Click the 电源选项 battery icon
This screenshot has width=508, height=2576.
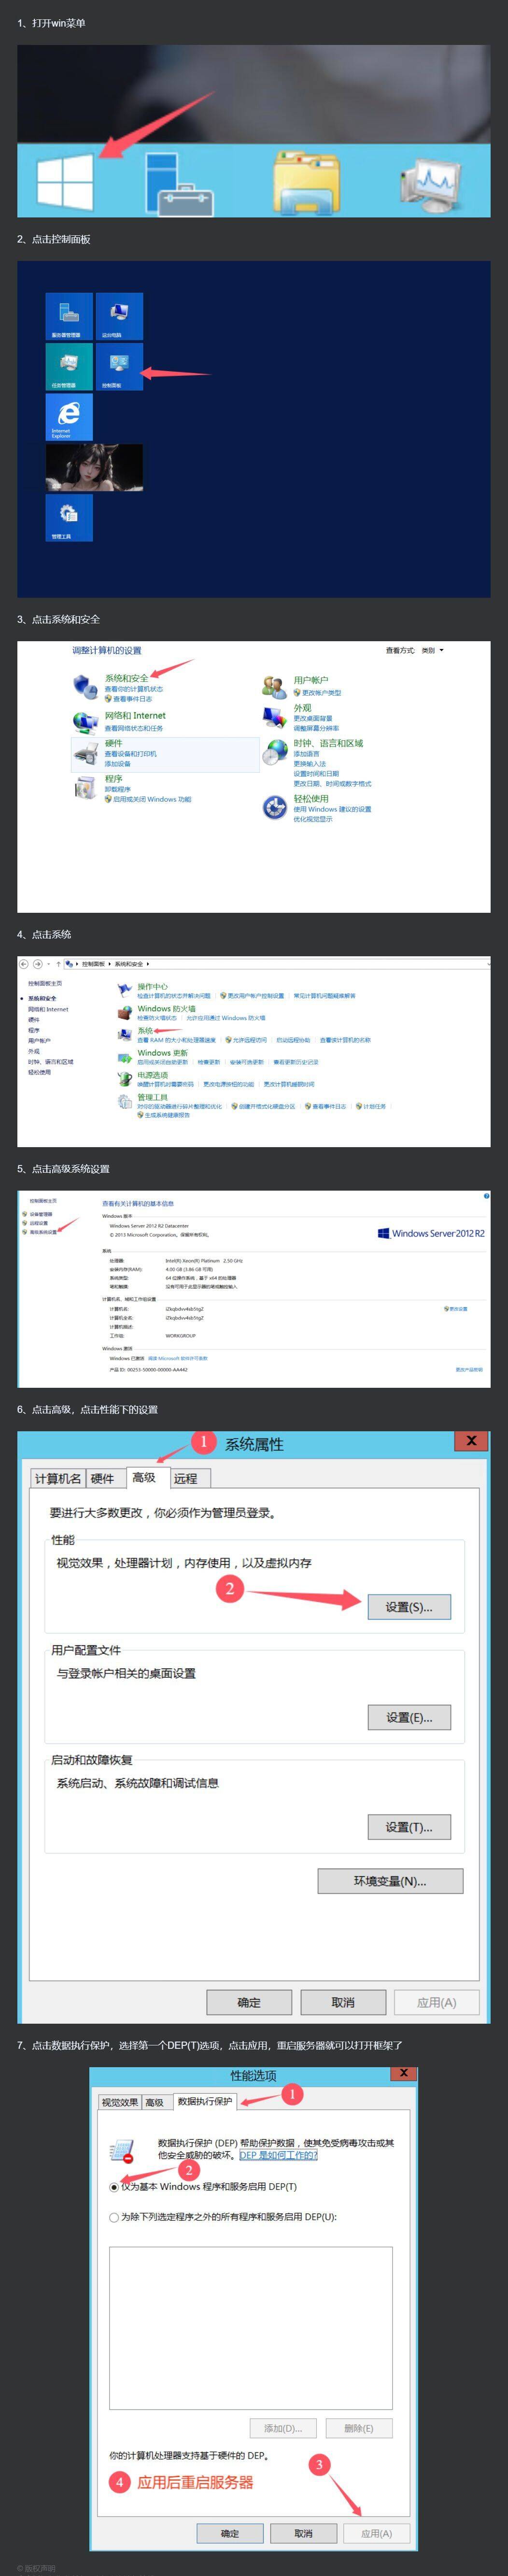125,1079
